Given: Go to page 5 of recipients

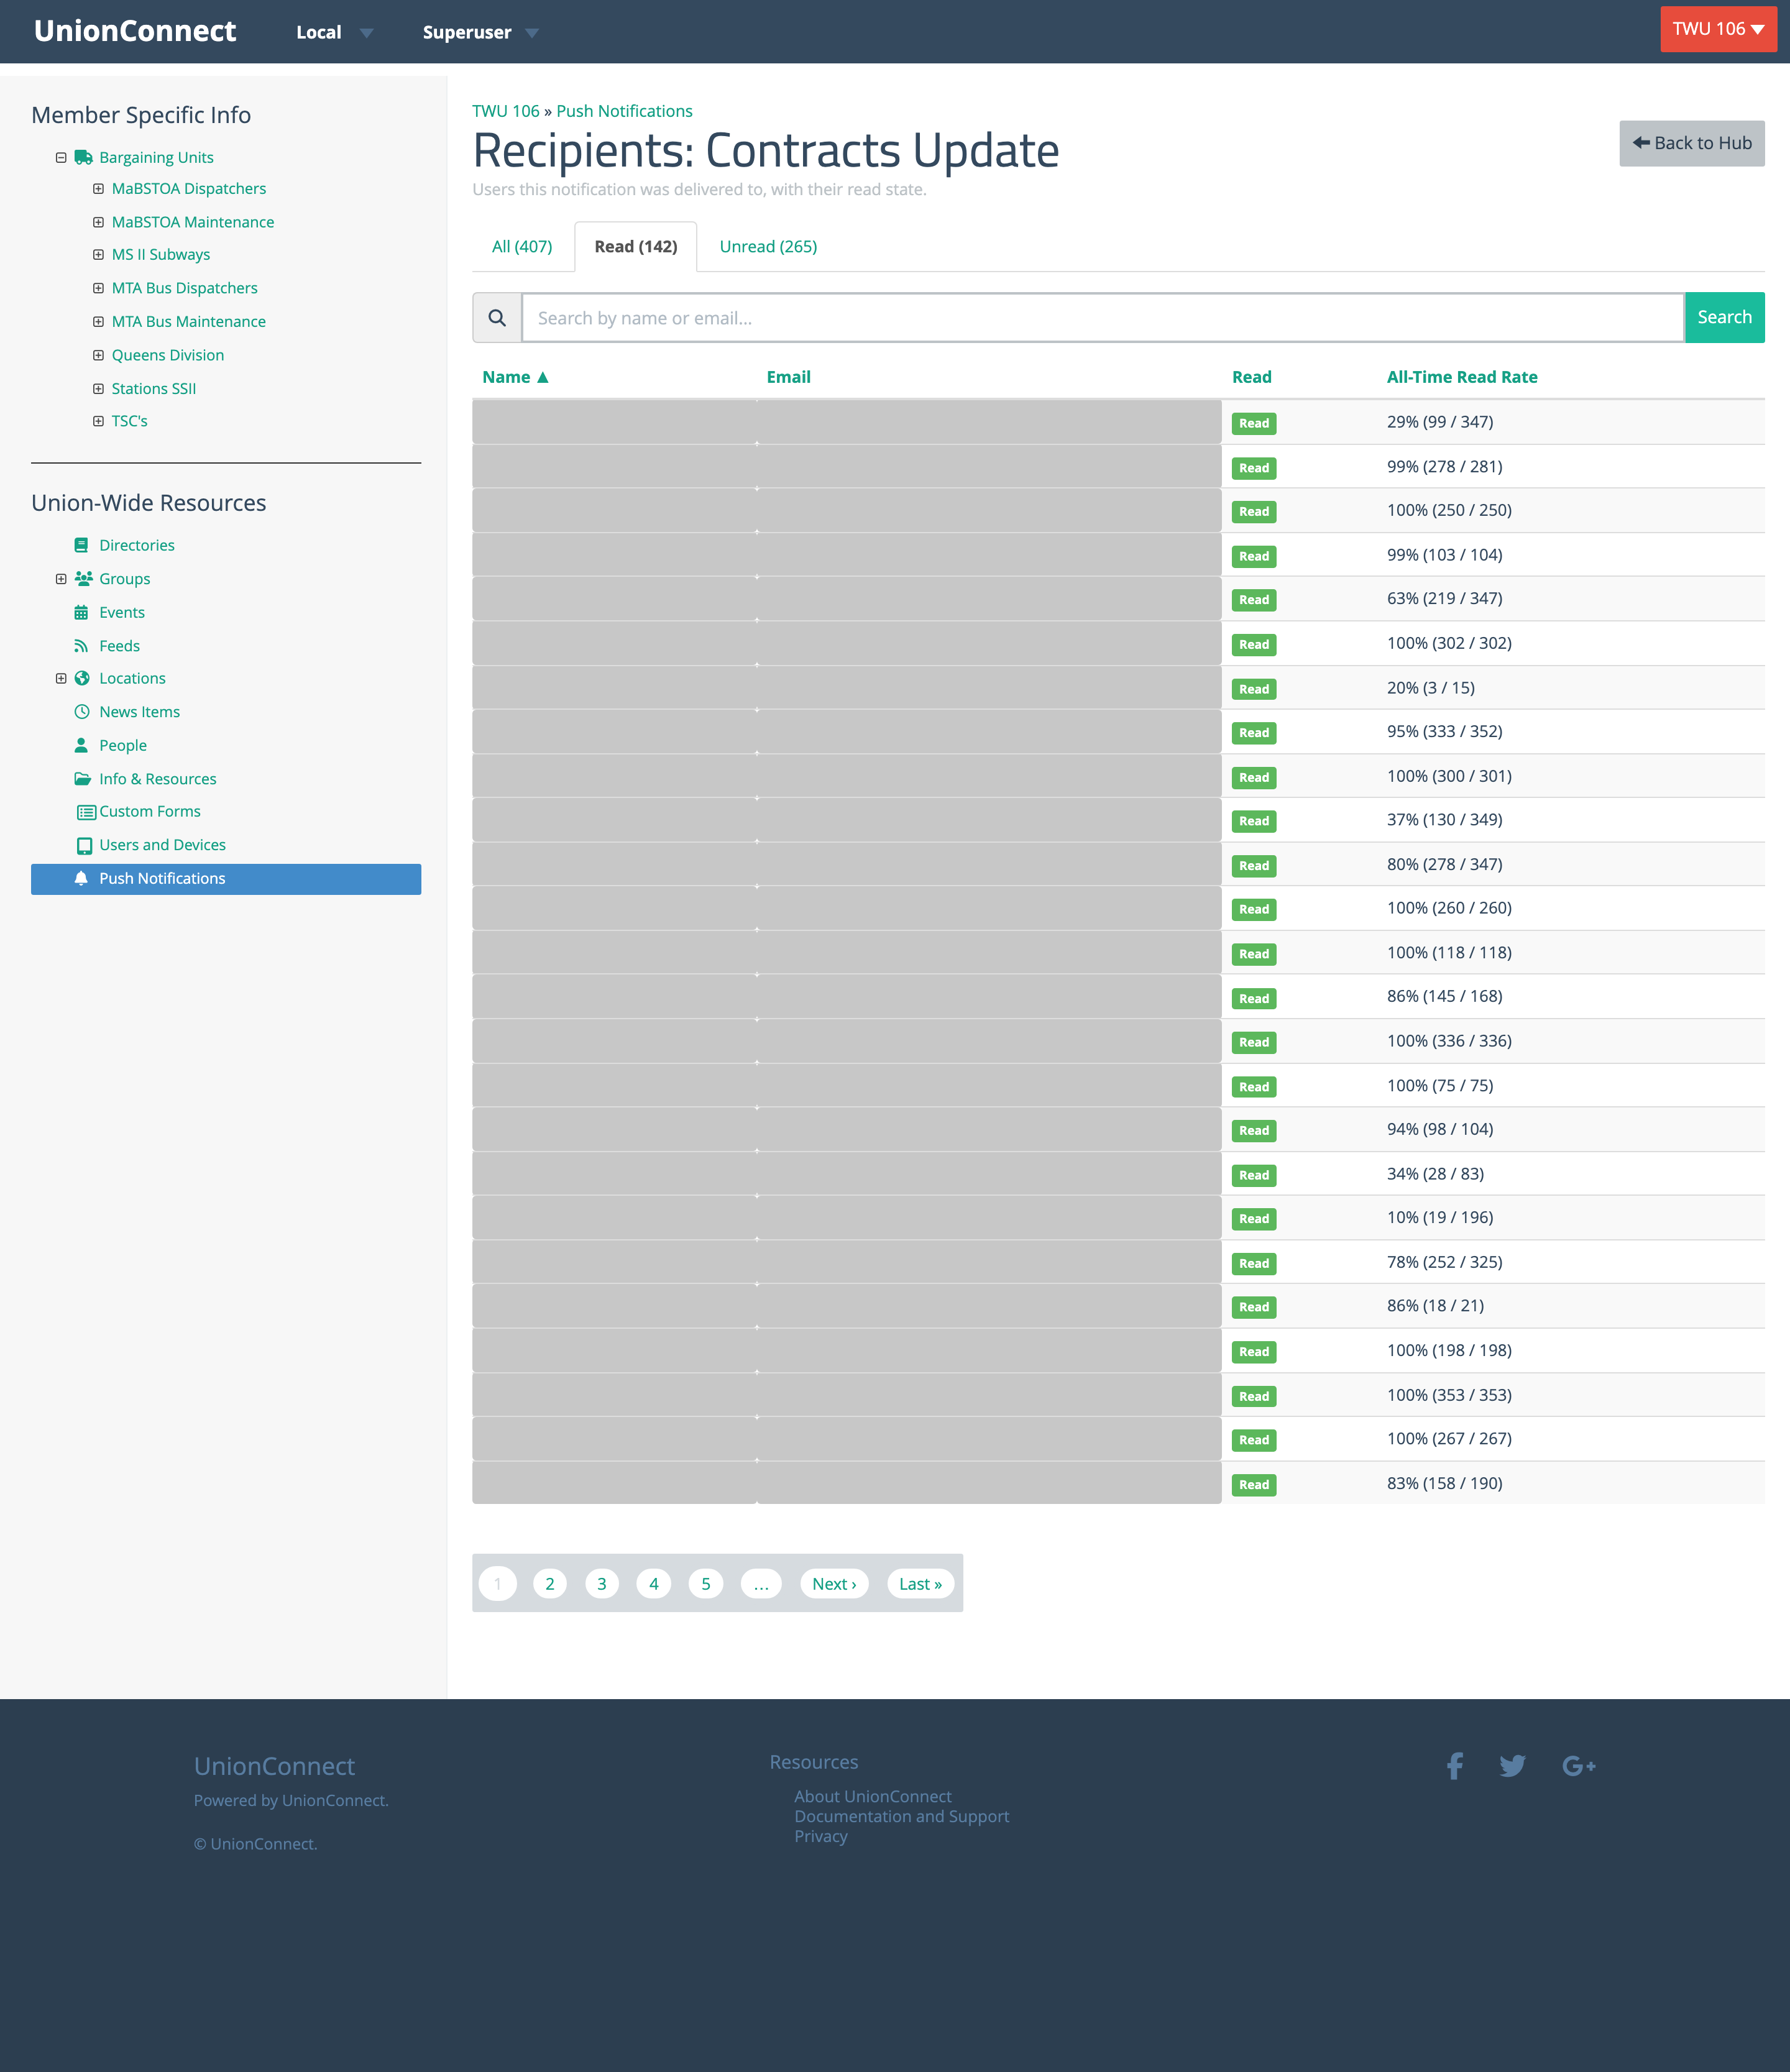Looking at the screenshot, I should point(706,1583).
